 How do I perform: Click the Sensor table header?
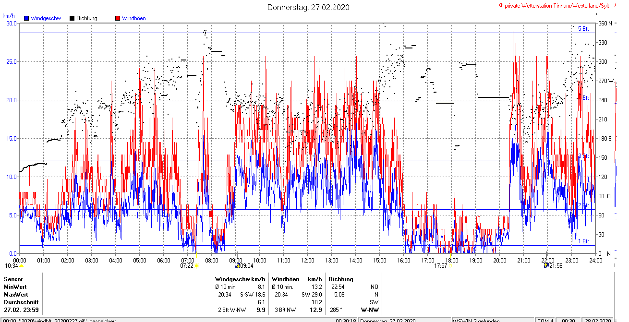tap(13, 279)
